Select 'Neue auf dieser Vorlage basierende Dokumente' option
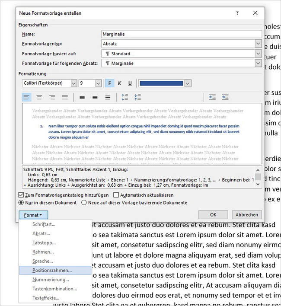The width and height of the screenshot is (281, 306). point(84,203)
